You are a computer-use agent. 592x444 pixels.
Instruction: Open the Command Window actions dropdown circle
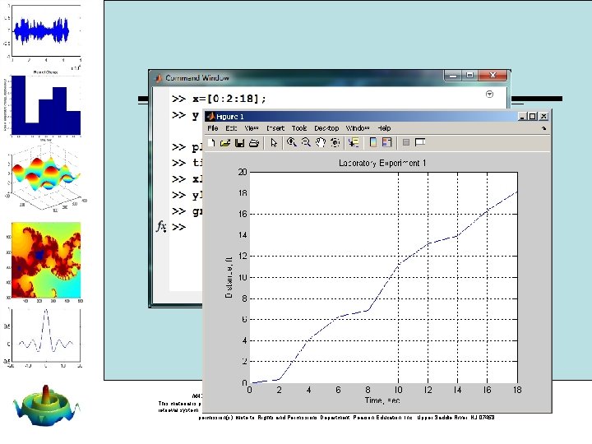(x=489, y=94)
